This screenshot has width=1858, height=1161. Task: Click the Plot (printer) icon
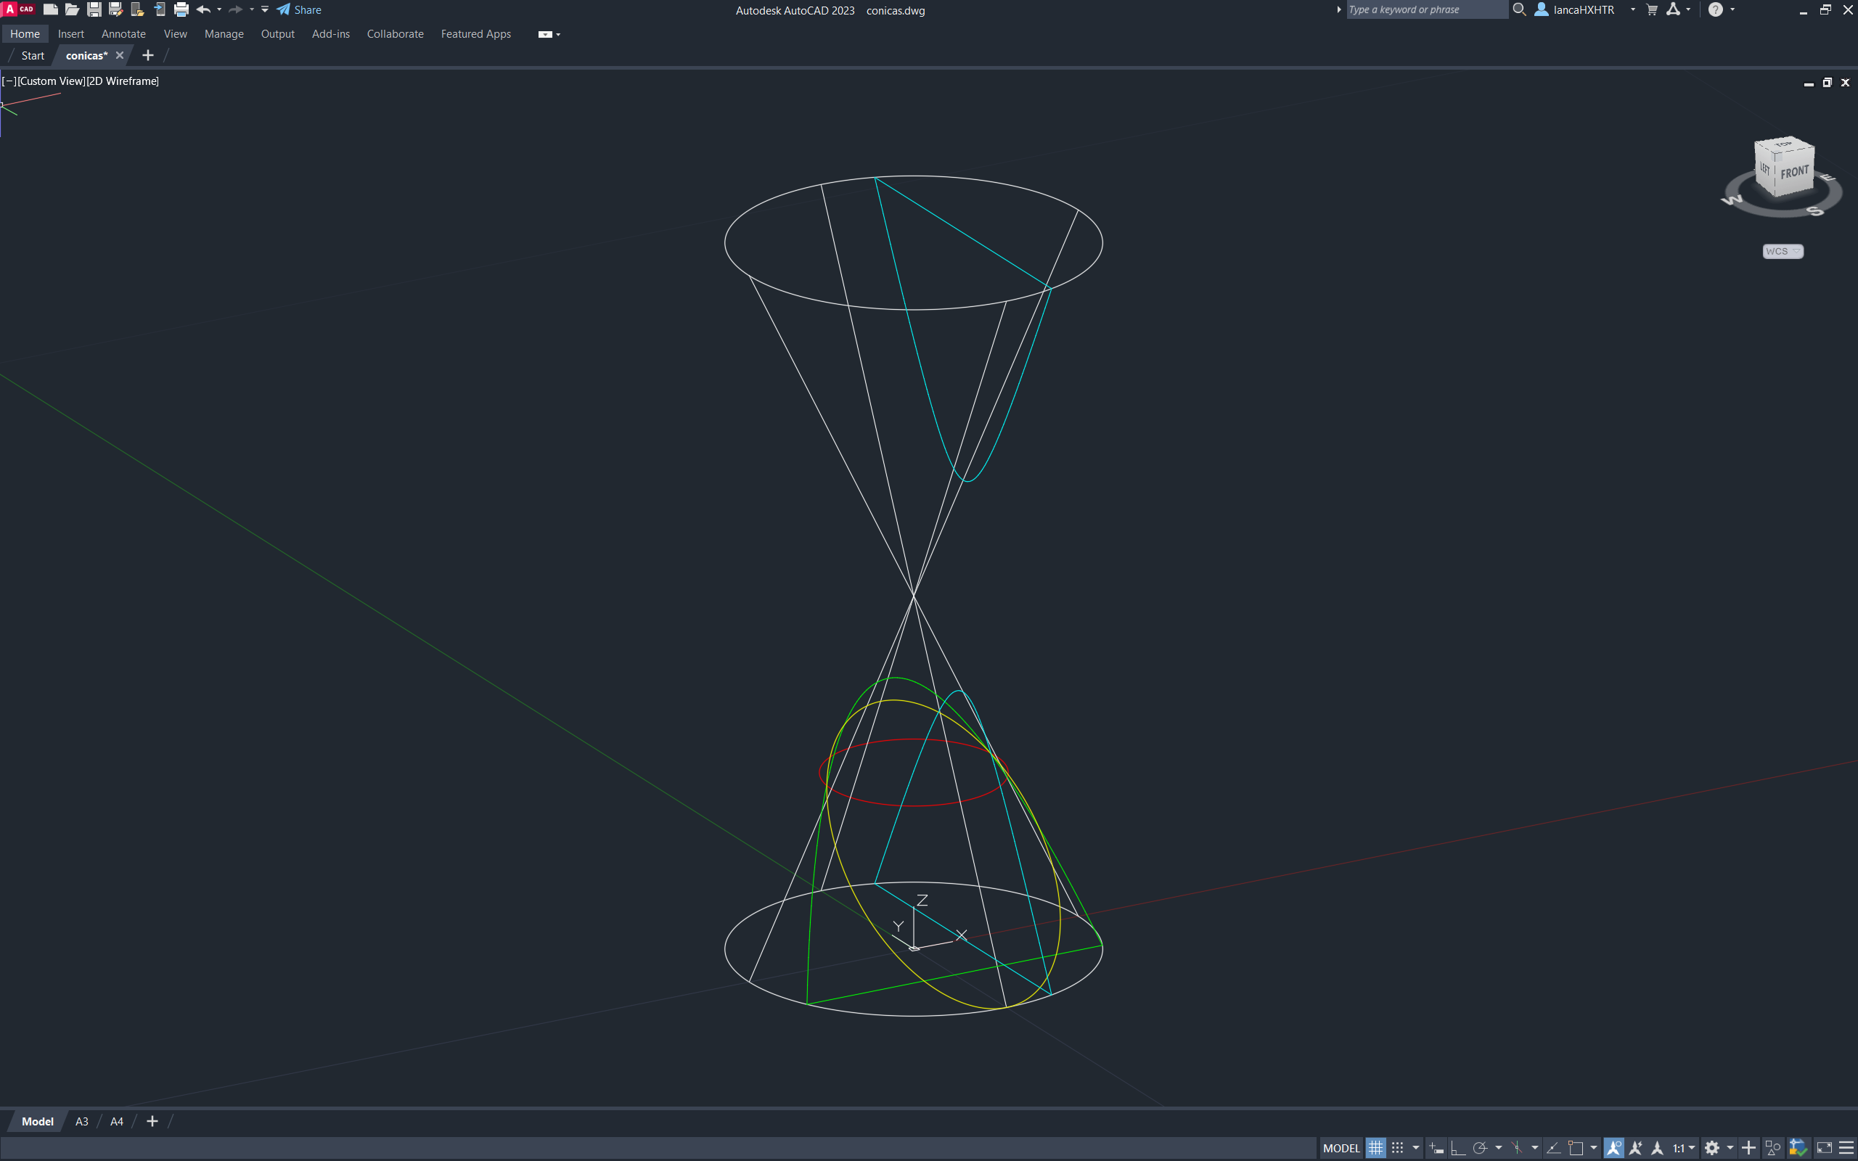click(x=181, y=10)
